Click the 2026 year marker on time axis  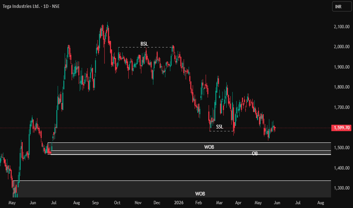coord(179,203)
